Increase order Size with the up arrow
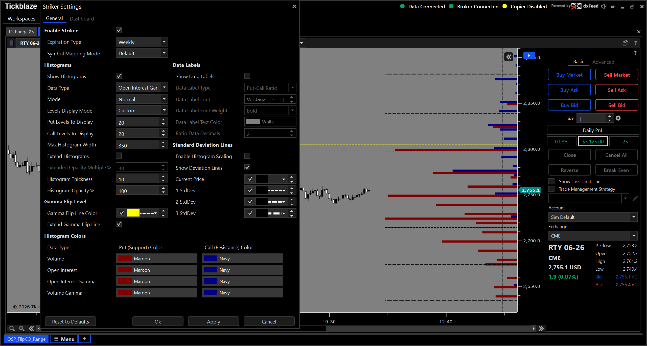 [610, 116]
